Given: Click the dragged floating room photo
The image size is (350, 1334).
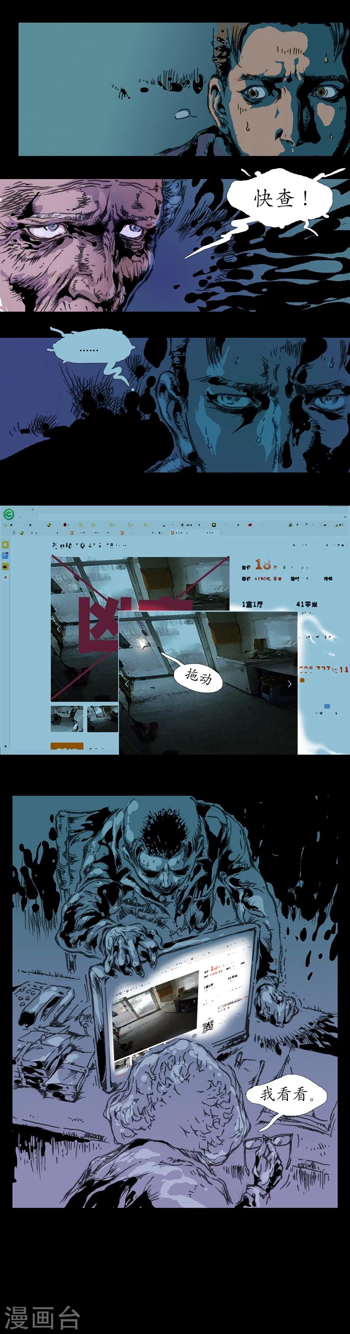Looking at the screenshot, I should pos(233,715).
